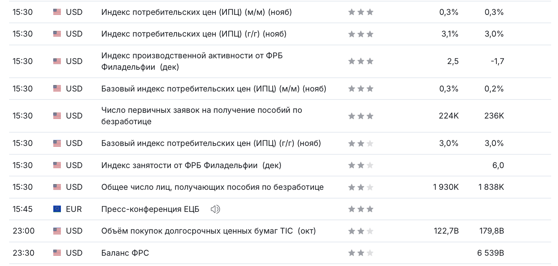Click the 6 539B value for Баланс ФРС
Image resolution: width=558 pixels, height=266 pixels.
pos(490,253)
